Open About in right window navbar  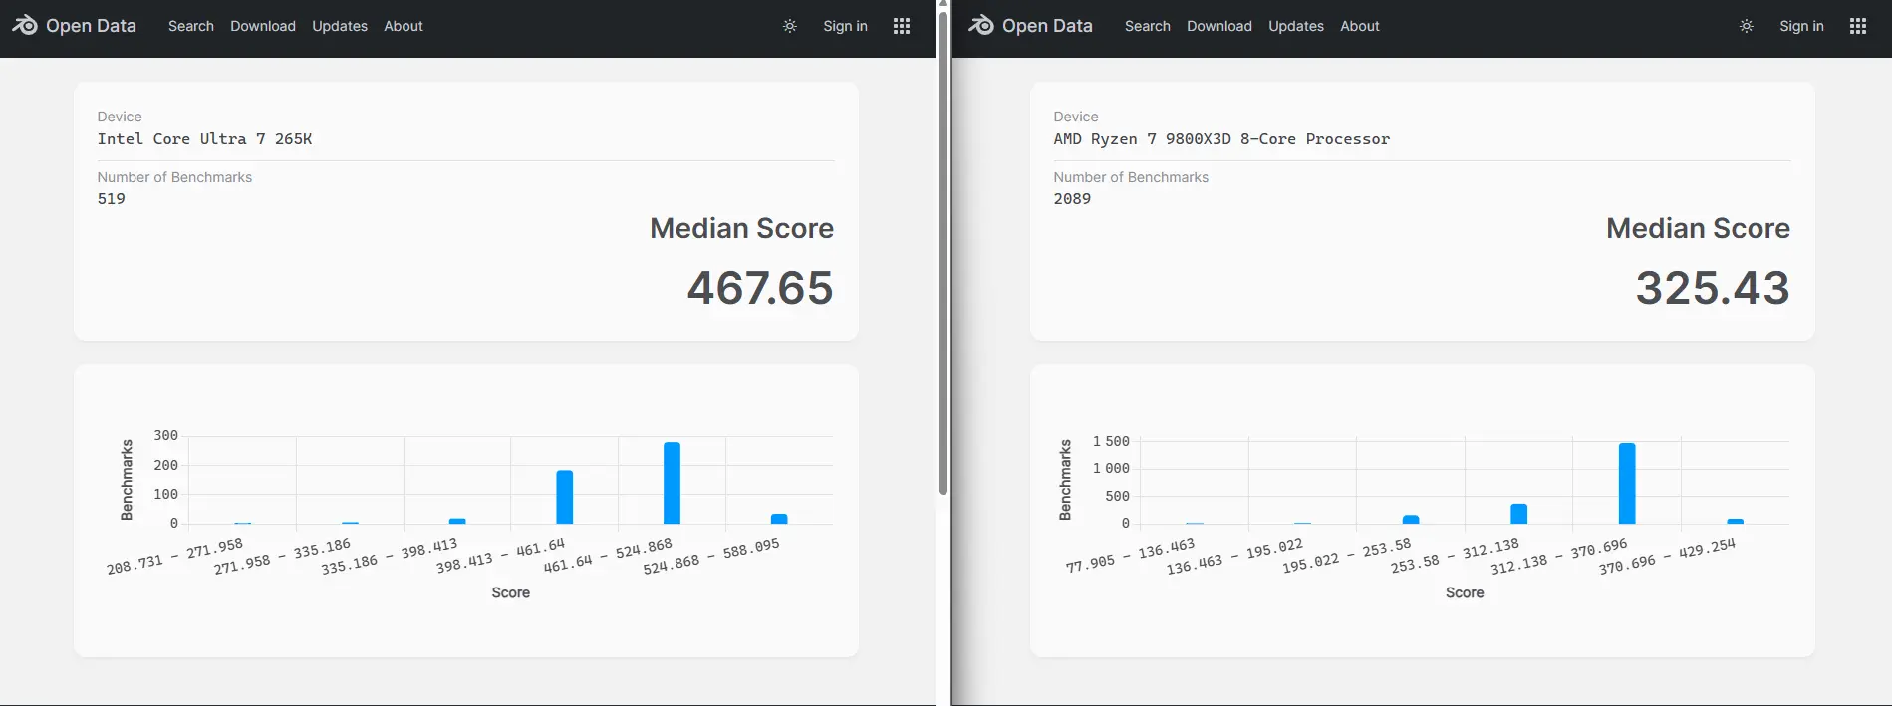tap(1360, 26)
